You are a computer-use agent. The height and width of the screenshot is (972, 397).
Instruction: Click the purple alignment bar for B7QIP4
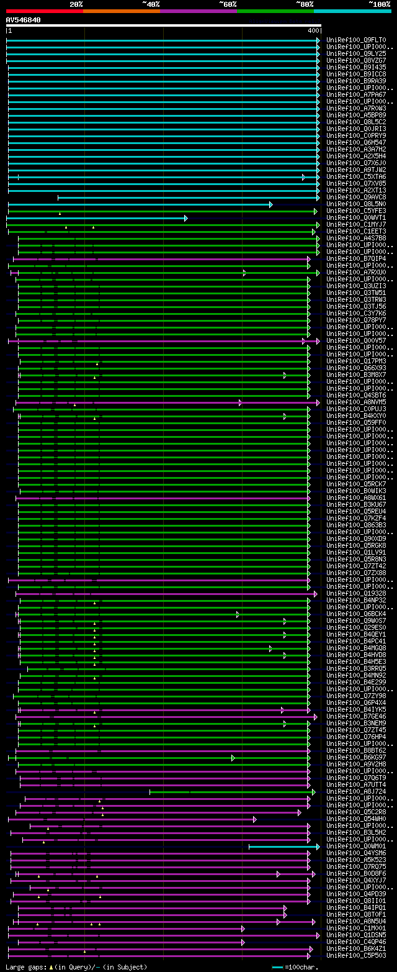click(161, 259)
